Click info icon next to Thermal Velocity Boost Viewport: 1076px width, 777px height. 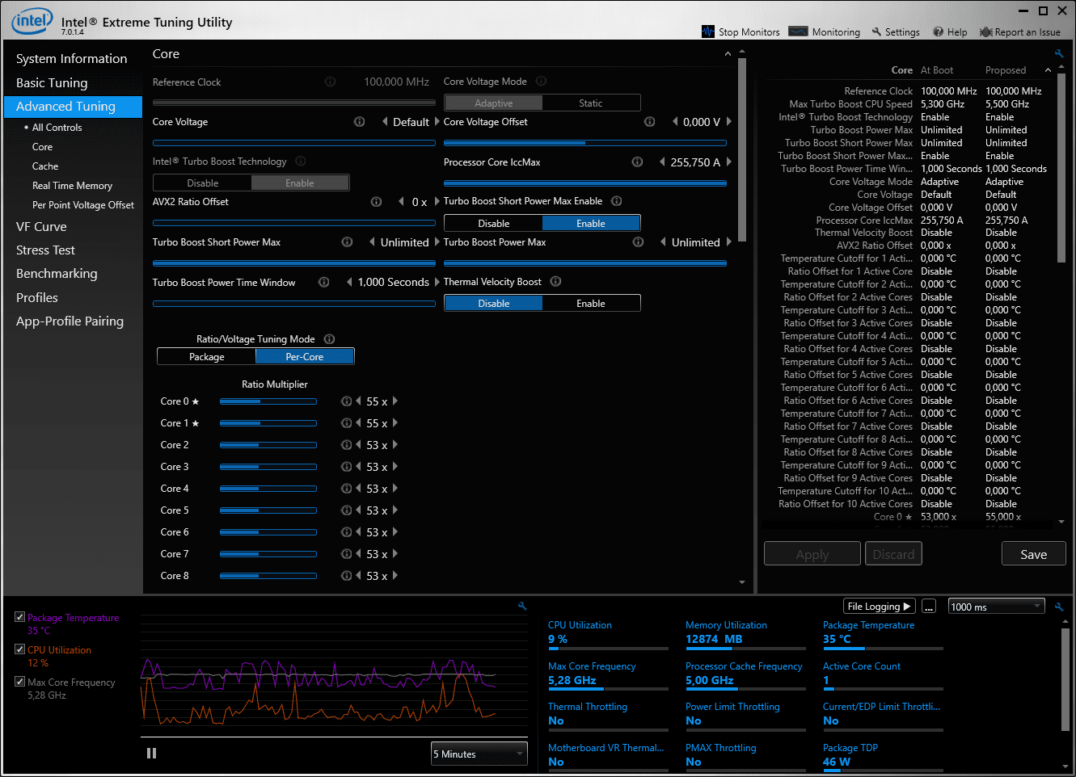[555, 281]
